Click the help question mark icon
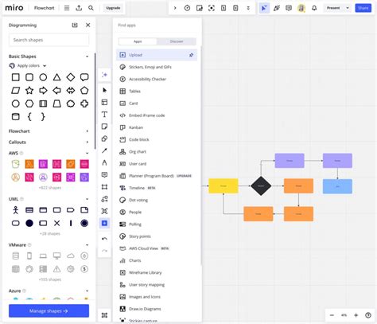The height and width of the screenshot is (324, 377). point(368,315)
